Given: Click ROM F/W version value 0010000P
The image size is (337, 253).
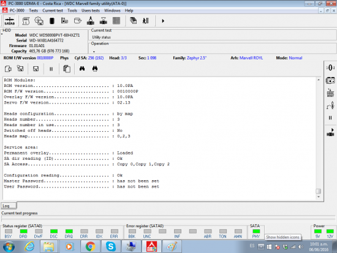Looking at the screenshot, I should point(45,58).
